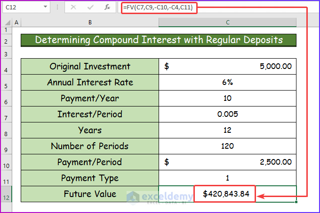Select the Payment Type value 1

228,178
